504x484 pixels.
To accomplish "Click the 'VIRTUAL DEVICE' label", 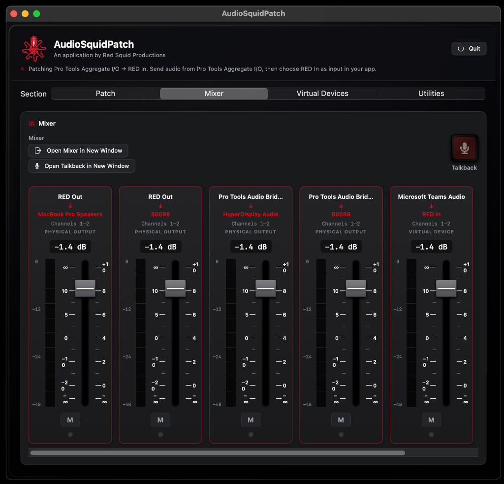I will click(x=431, y=231).
